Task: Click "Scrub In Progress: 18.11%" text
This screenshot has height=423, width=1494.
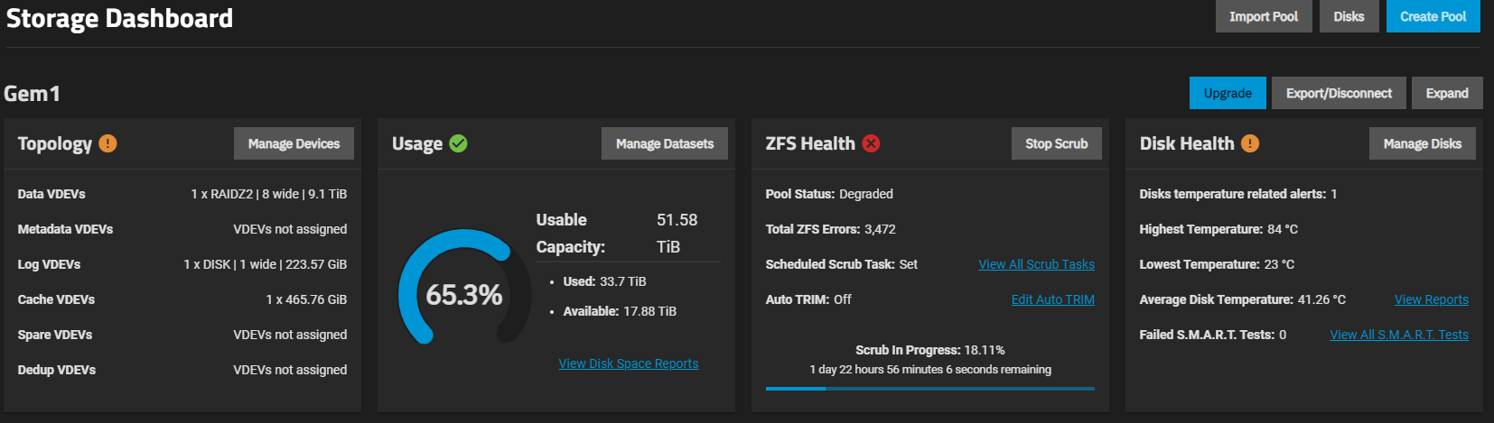Action: [930, 350]
